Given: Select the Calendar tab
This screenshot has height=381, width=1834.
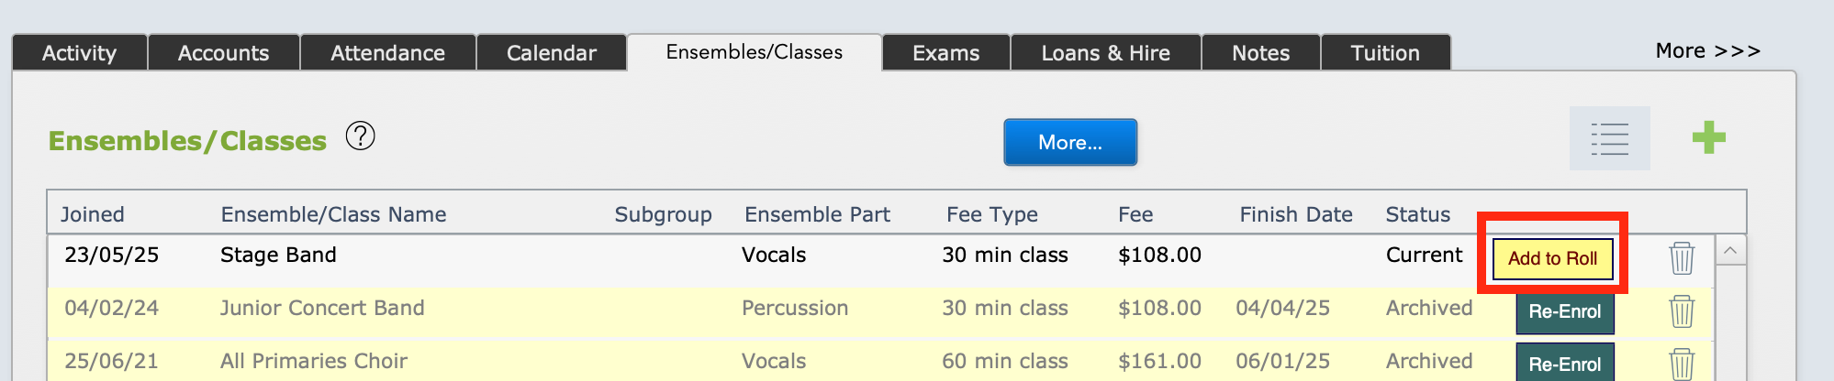Looking at the screenshot, I should pos(552,52).
